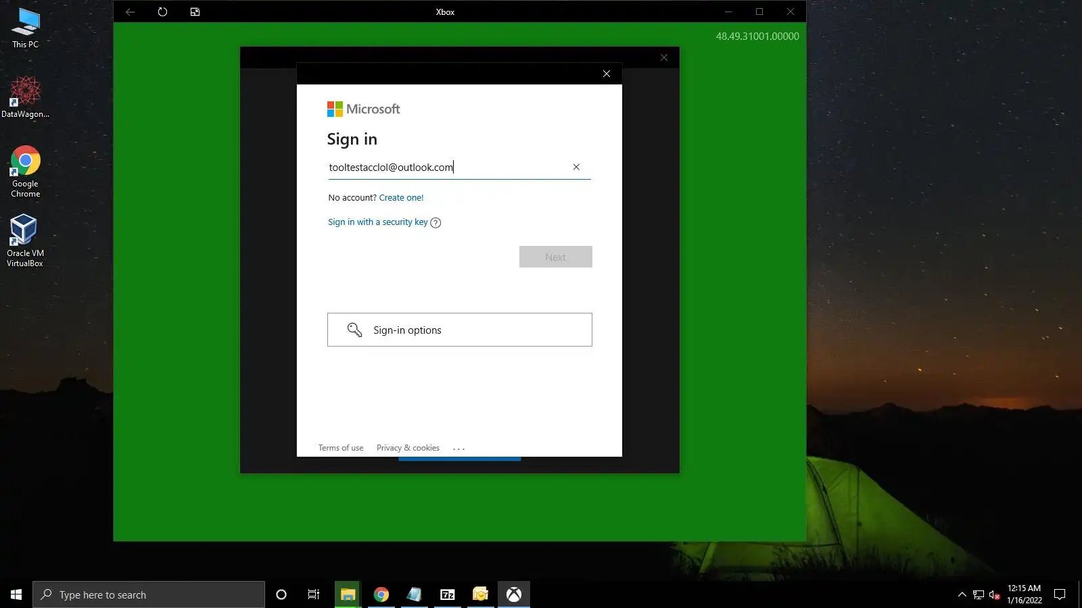1082x608 pixels.
Task: Minimize the Xbox window
Action: (728, 11)
